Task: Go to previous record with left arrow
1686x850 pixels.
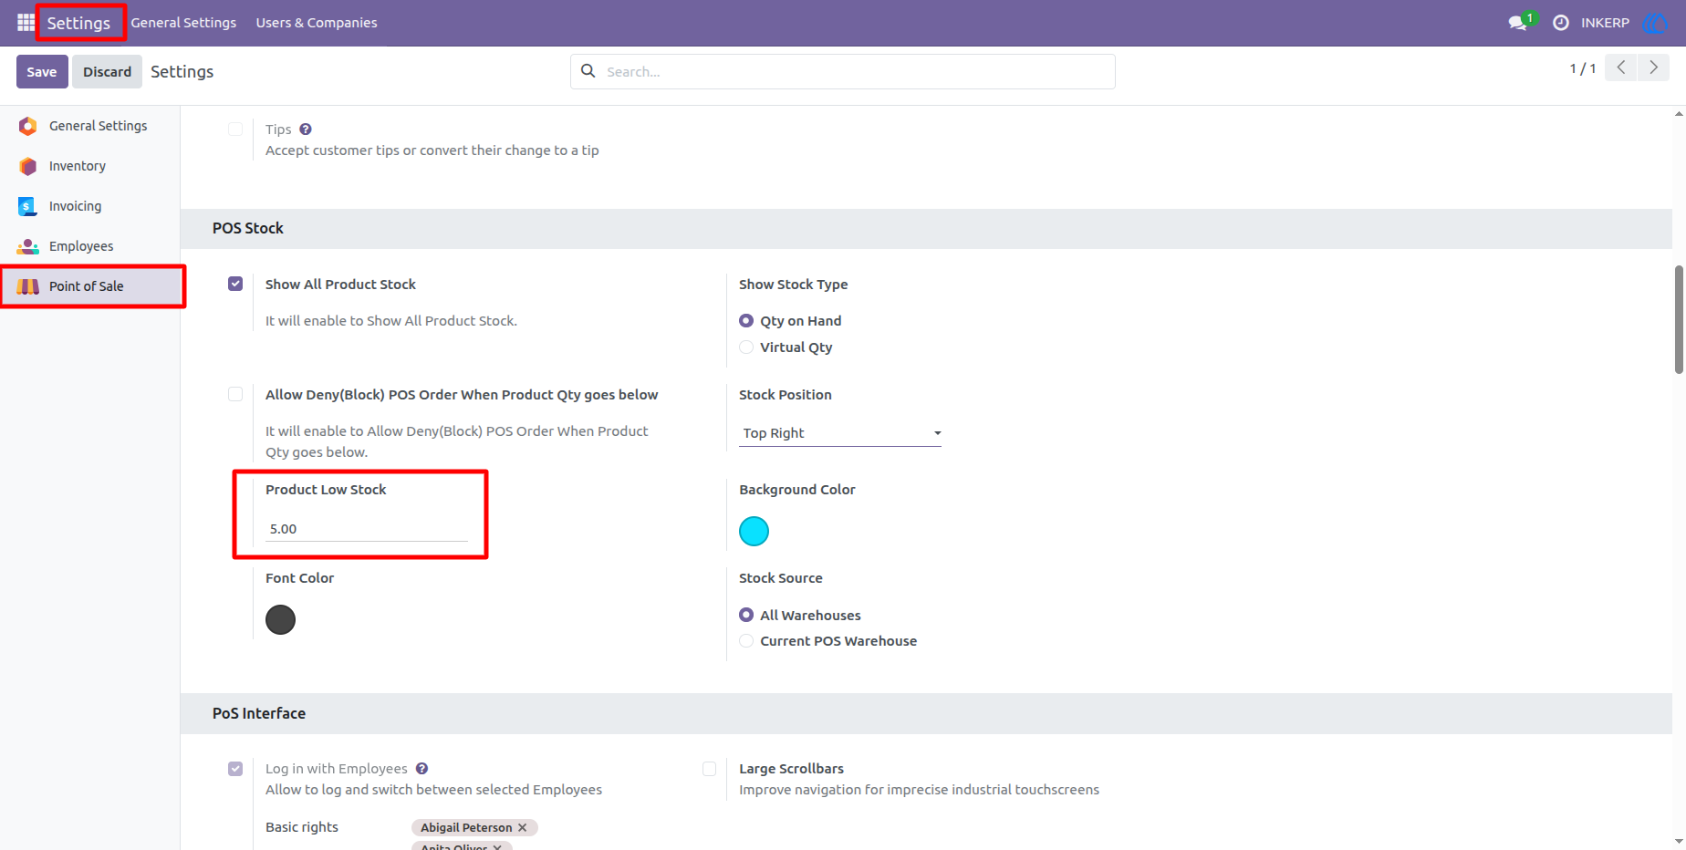Action: tap(1621, 67)
